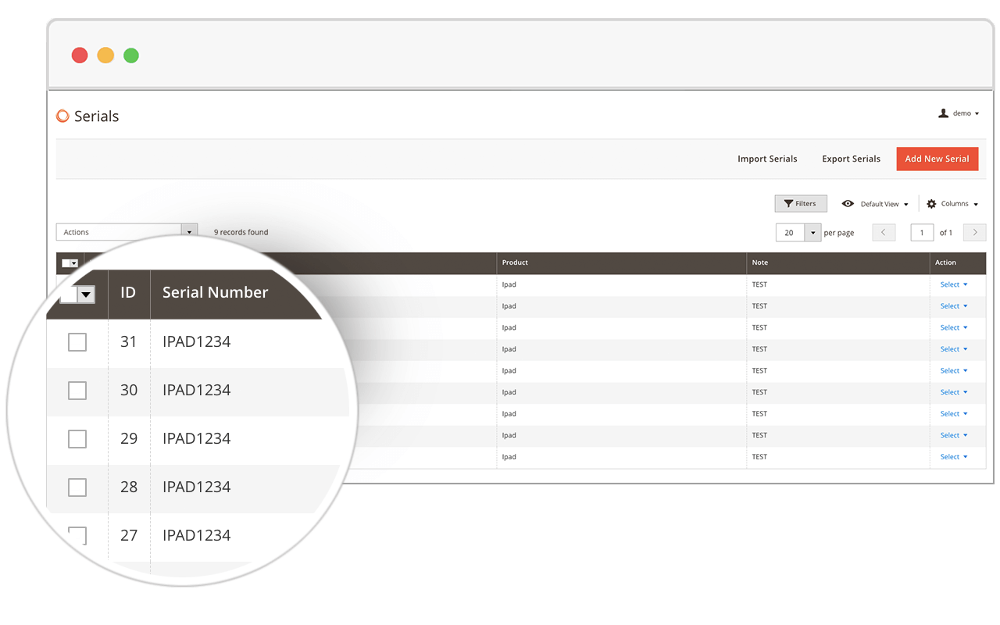Open Import Serials

point(767,159)
